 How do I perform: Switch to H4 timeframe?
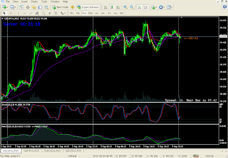(103, 13)
